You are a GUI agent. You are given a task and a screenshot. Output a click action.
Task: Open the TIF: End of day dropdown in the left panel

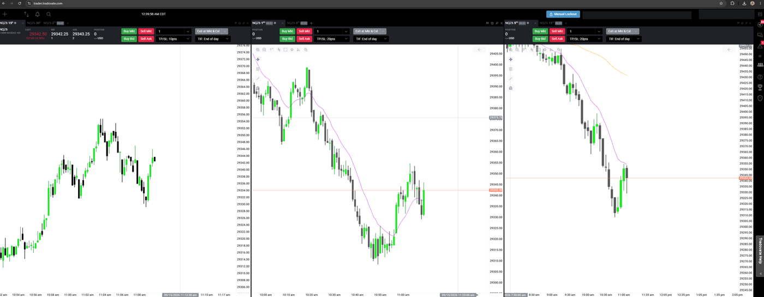(213, 39)
